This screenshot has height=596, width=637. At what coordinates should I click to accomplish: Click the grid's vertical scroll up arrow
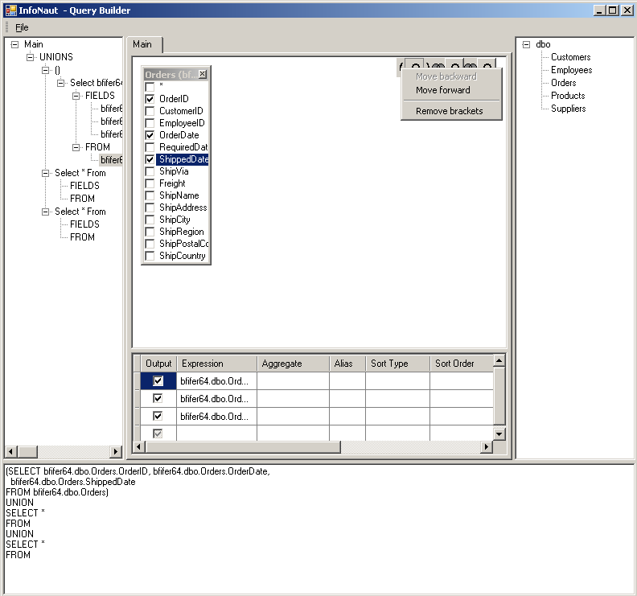499,361
